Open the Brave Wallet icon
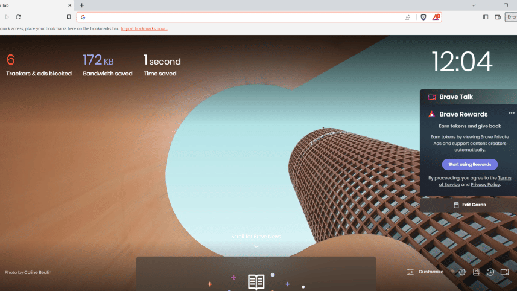 coord(498,17)
